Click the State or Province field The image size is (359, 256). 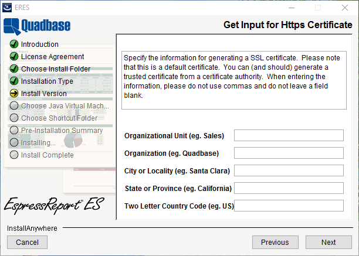289,188
